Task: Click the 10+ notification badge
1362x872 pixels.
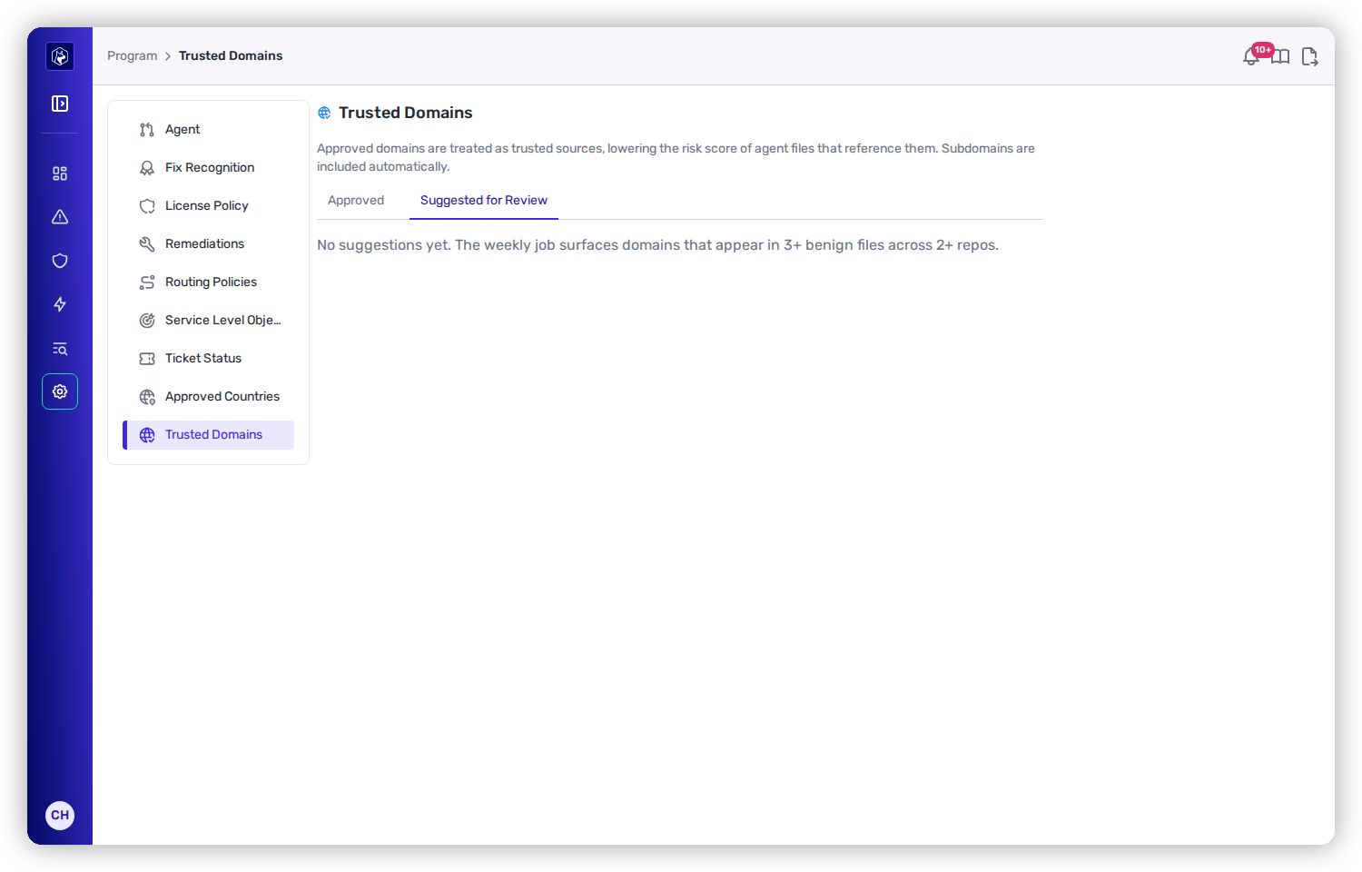Action: tap(1263, 50)
